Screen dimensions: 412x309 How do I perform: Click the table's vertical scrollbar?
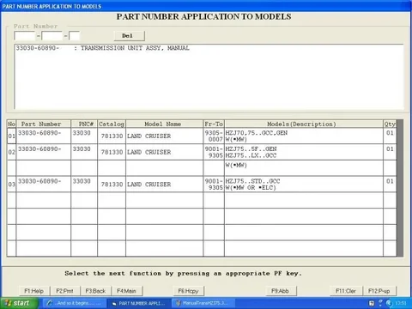point(400,188)
